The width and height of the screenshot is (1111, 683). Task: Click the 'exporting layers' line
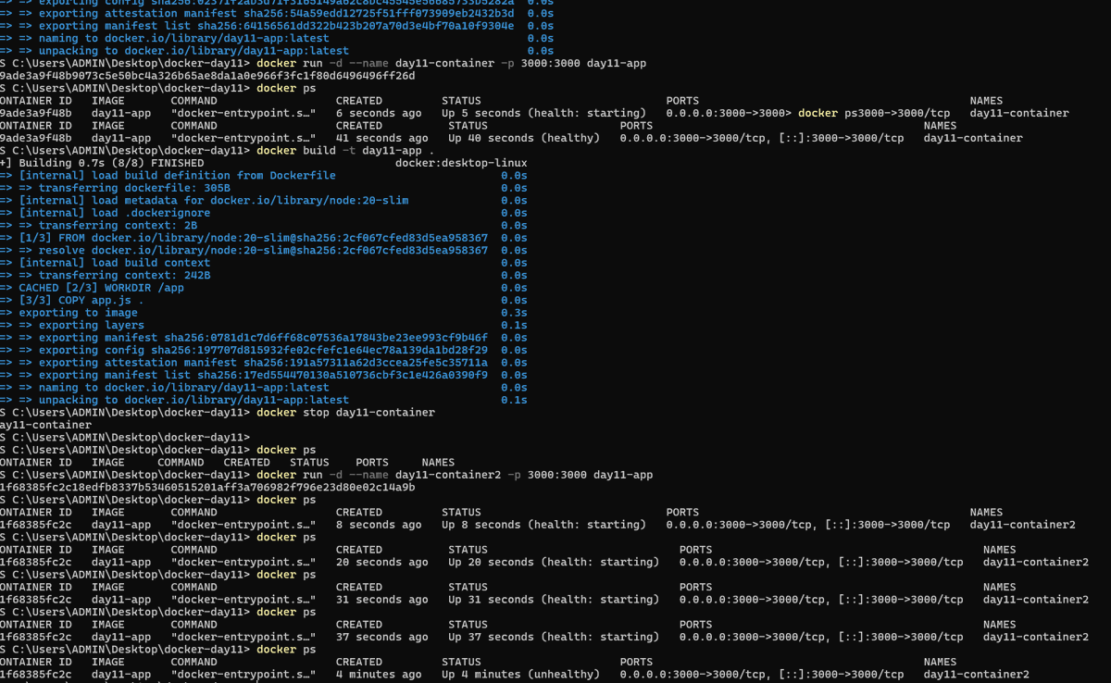pyautogui.click(x=92, y=326)
